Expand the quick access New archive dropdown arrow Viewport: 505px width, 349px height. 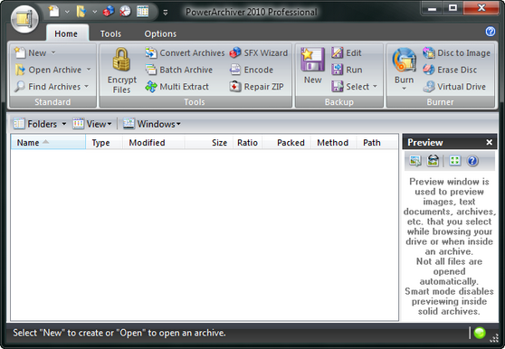[67, 12]
